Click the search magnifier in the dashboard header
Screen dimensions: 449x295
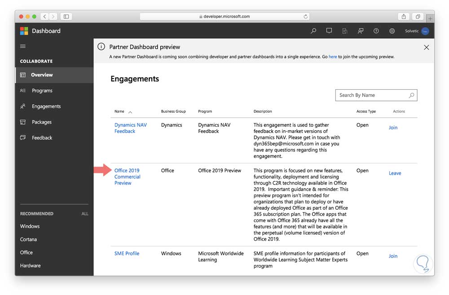(313, 31)
